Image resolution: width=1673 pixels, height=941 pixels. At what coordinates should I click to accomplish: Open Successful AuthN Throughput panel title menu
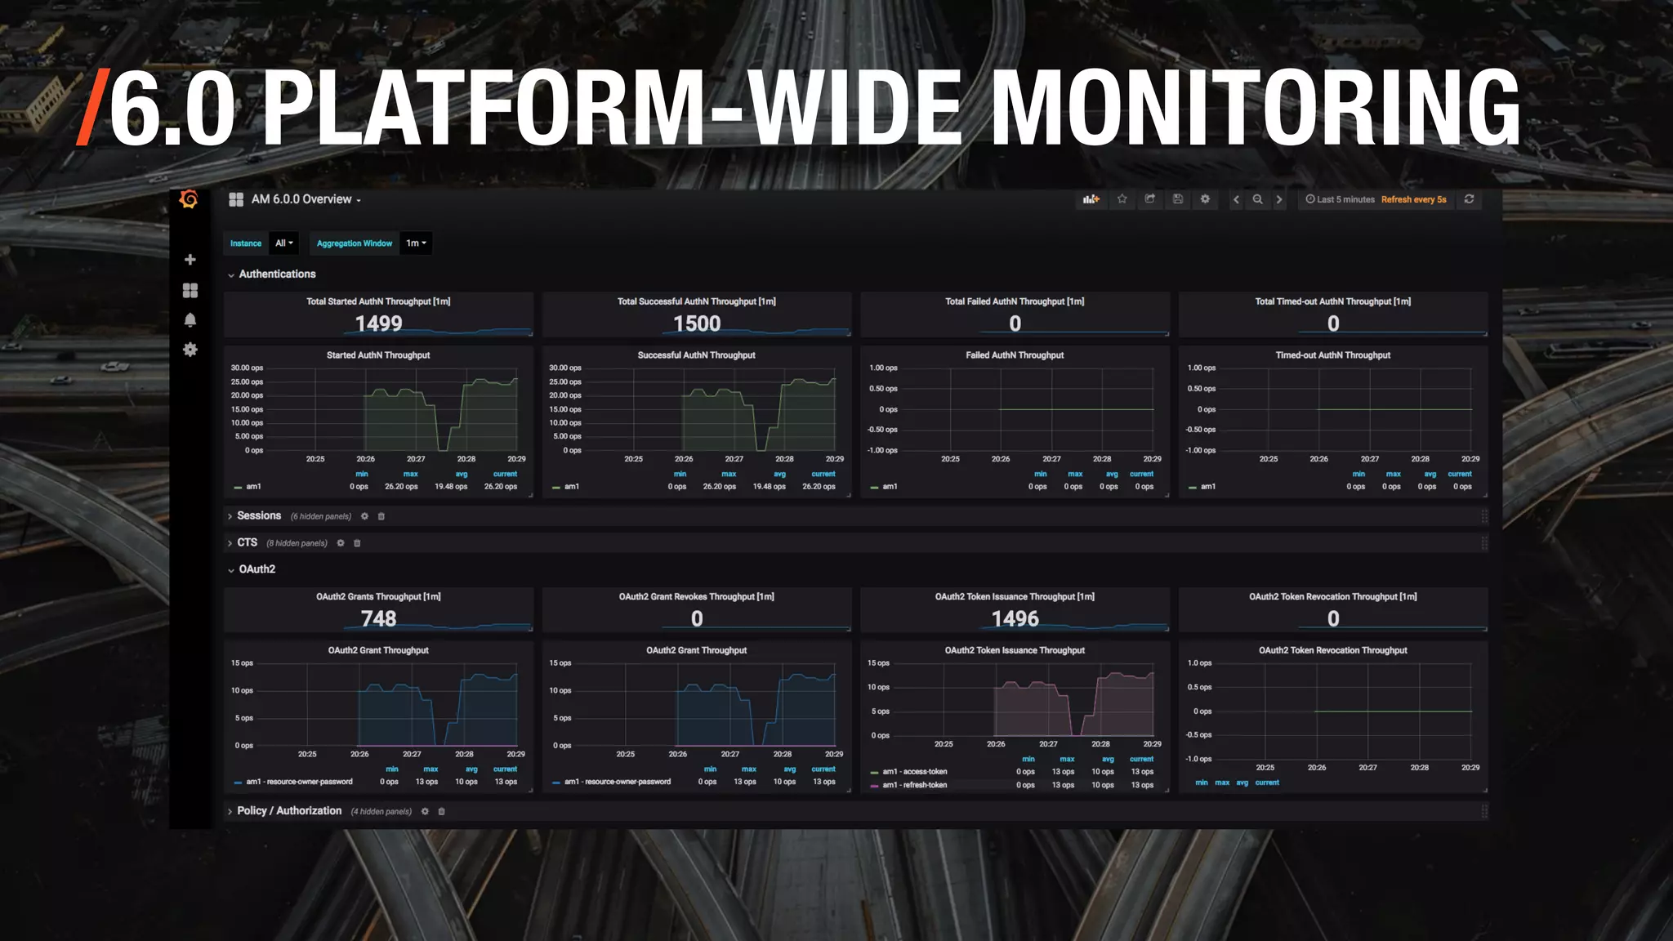696,355
